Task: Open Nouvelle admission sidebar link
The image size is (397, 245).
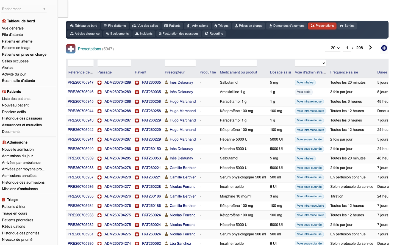Action: coord(18,150)
